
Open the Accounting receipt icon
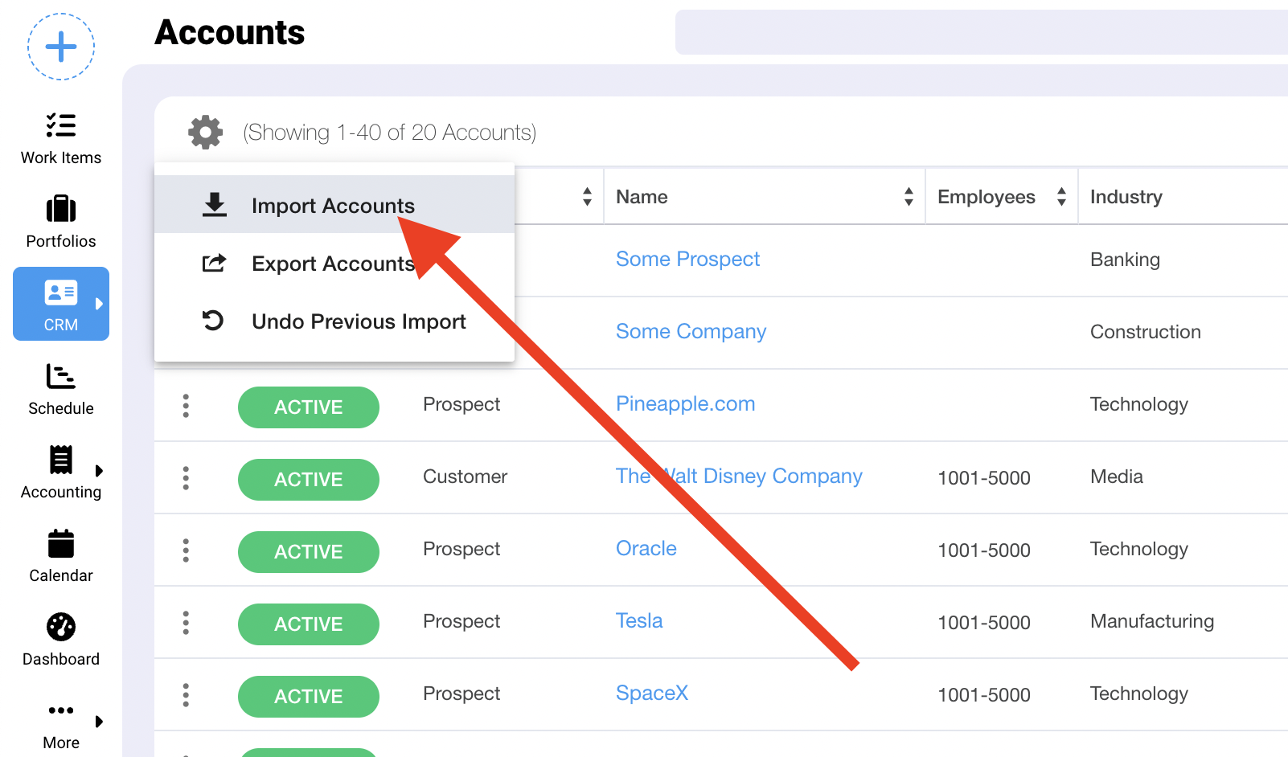61,460
